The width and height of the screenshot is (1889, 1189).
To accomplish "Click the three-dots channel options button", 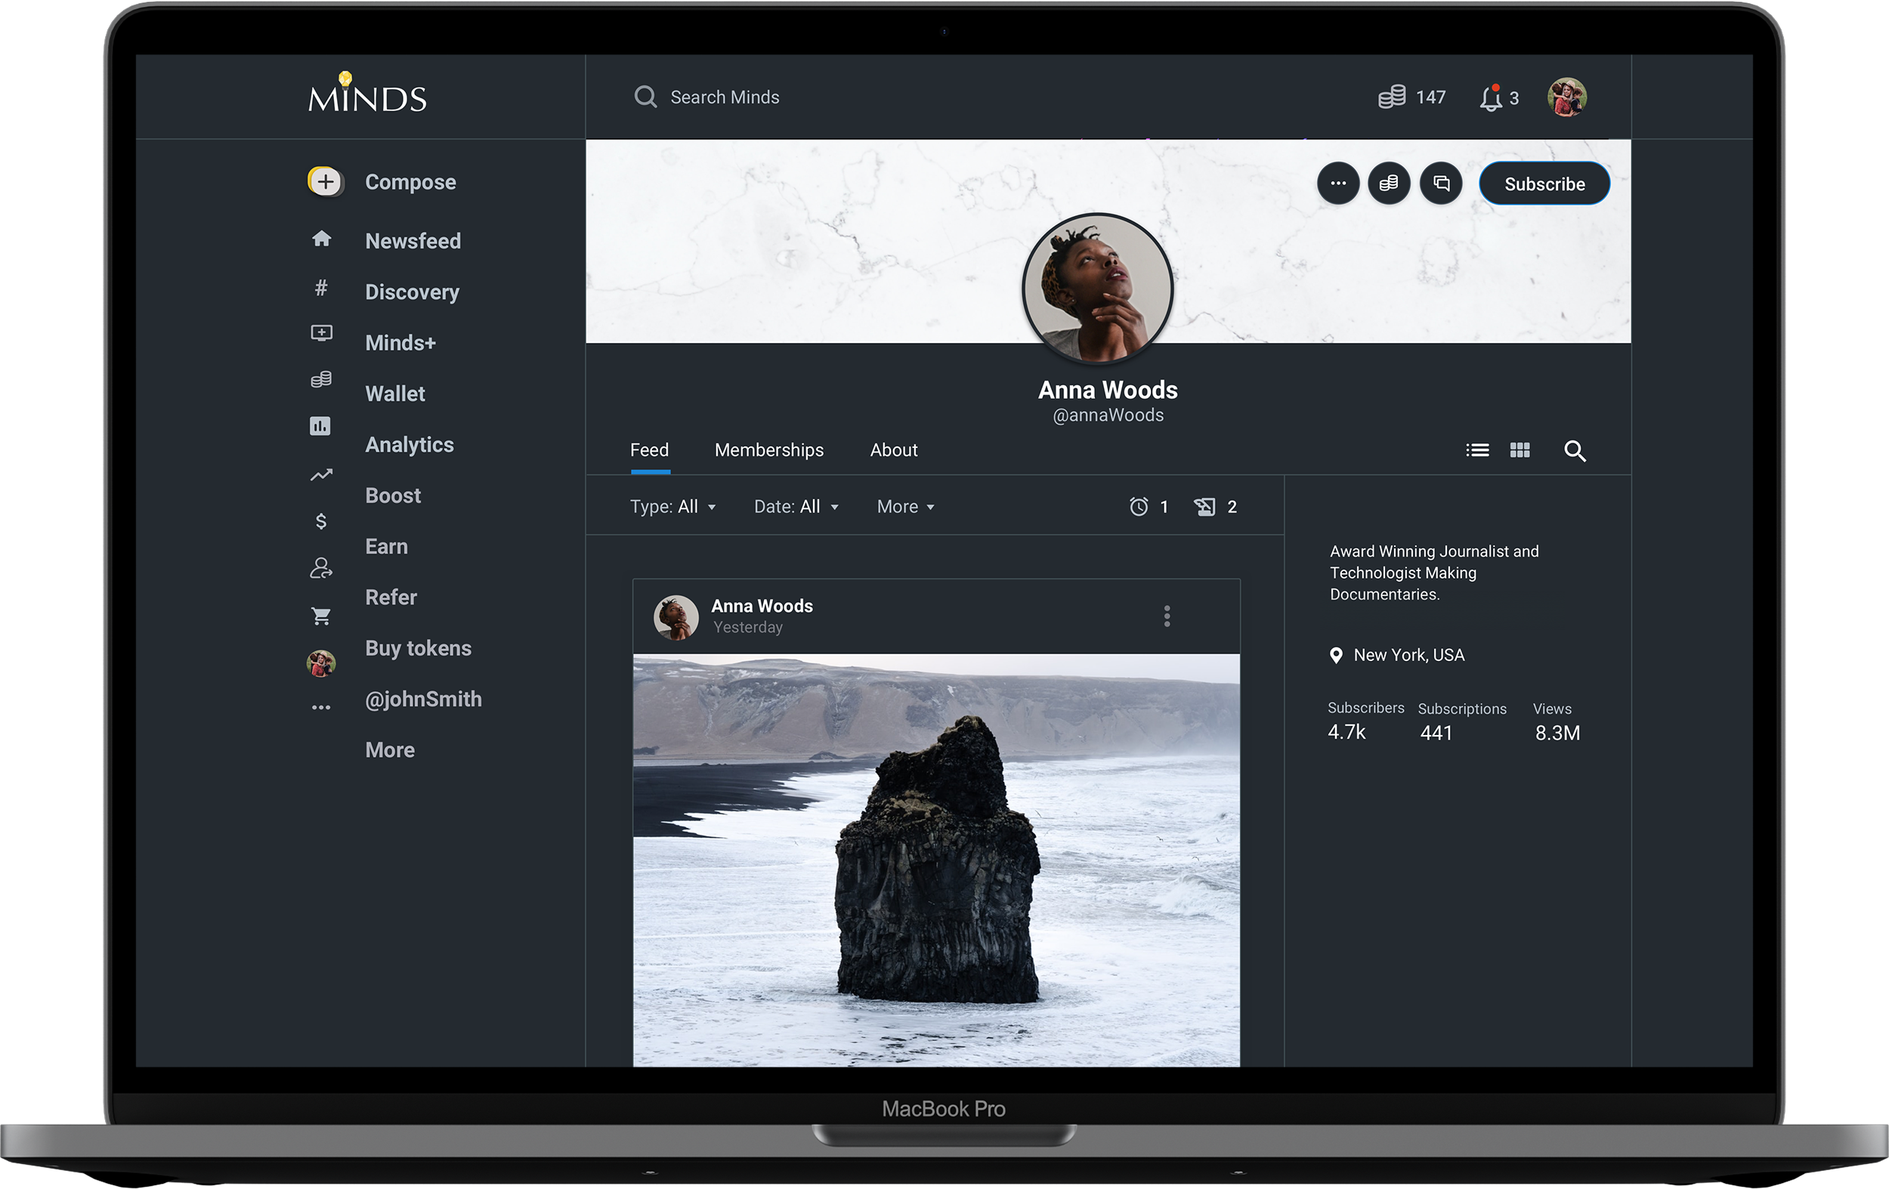I will pos(1337,184).
